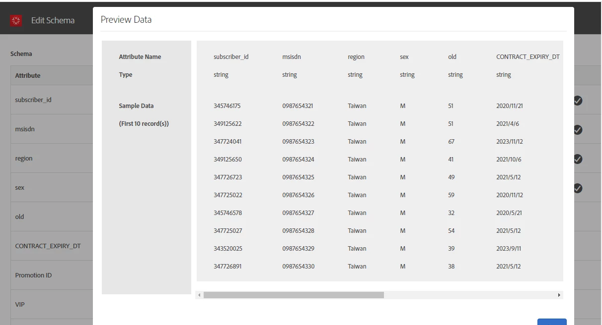This screenshot has width=602, height=325.
Task: Click subscriber ID value 349125622
Action: [x=227, y=124]
